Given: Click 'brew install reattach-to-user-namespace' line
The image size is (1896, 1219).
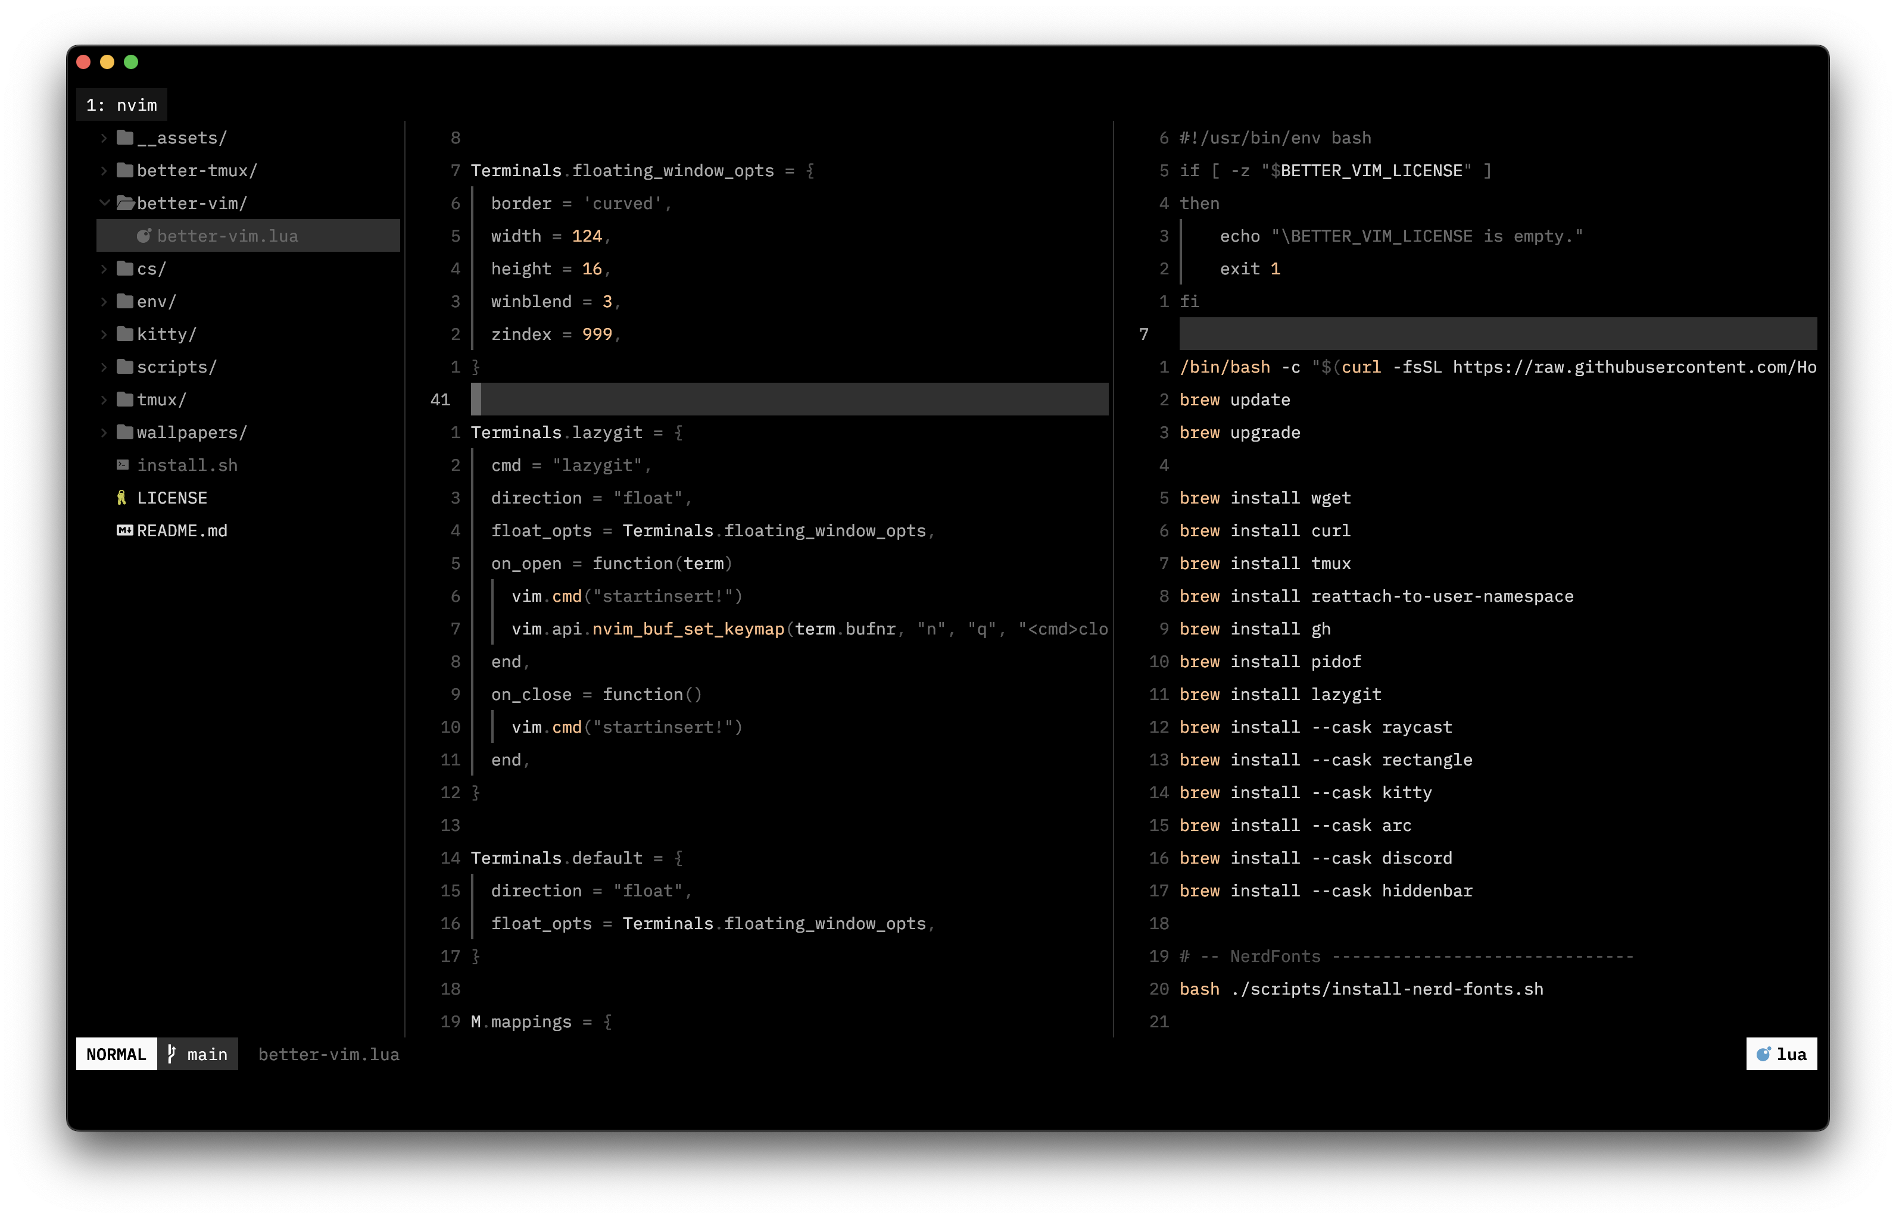Looking at the screenshot, I should [1377, 596].
